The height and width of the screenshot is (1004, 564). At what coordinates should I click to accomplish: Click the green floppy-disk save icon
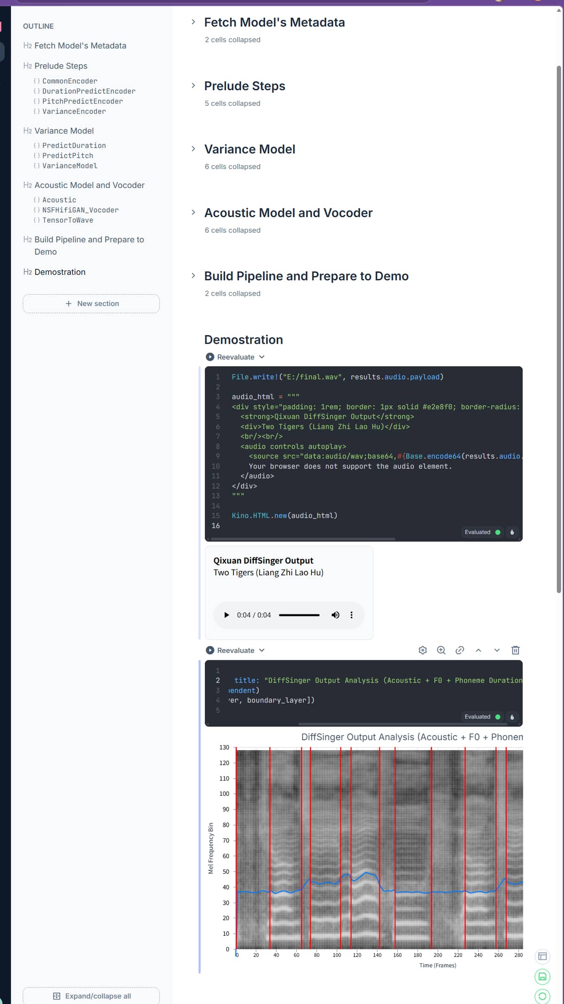(x=542, y=976)
